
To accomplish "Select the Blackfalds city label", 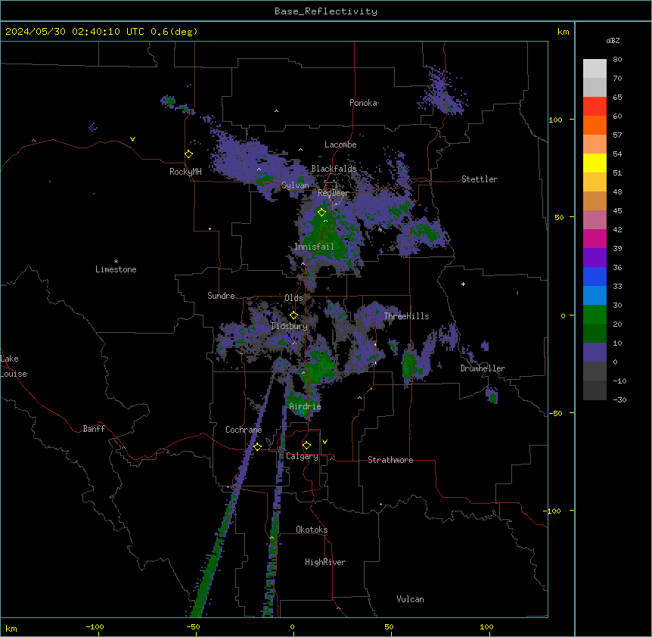I will coord(334,169).
